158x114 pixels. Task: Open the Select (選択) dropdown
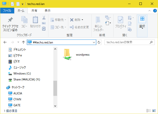(142, 26)
